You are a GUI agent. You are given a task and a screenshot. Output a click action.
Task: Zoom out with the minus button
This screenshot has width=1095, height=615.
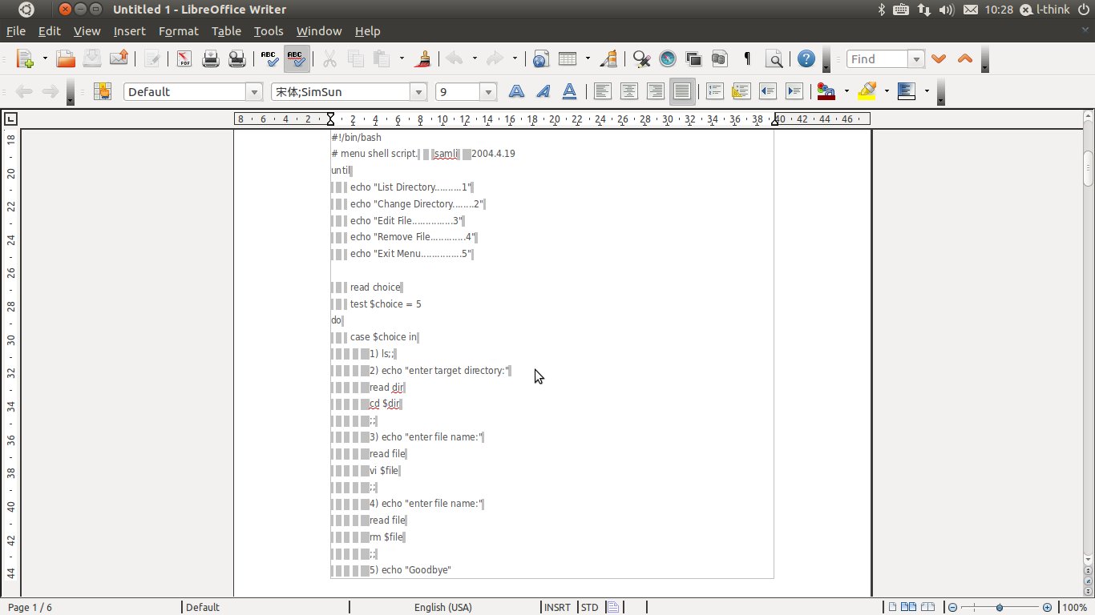pyautogui.click(x=952, y=607)
